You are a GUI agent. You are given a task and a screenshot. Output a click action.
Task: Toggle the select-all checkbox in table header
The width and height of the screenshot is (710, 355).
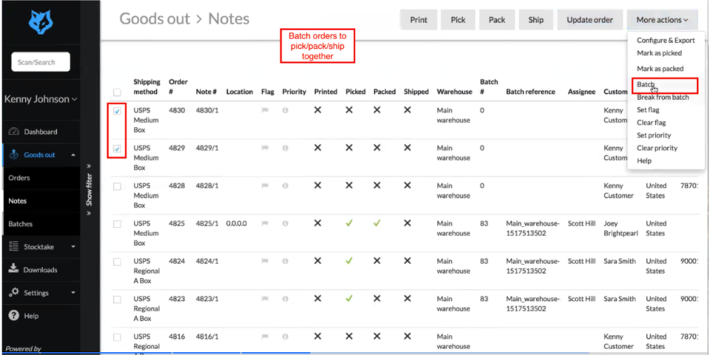118,92
